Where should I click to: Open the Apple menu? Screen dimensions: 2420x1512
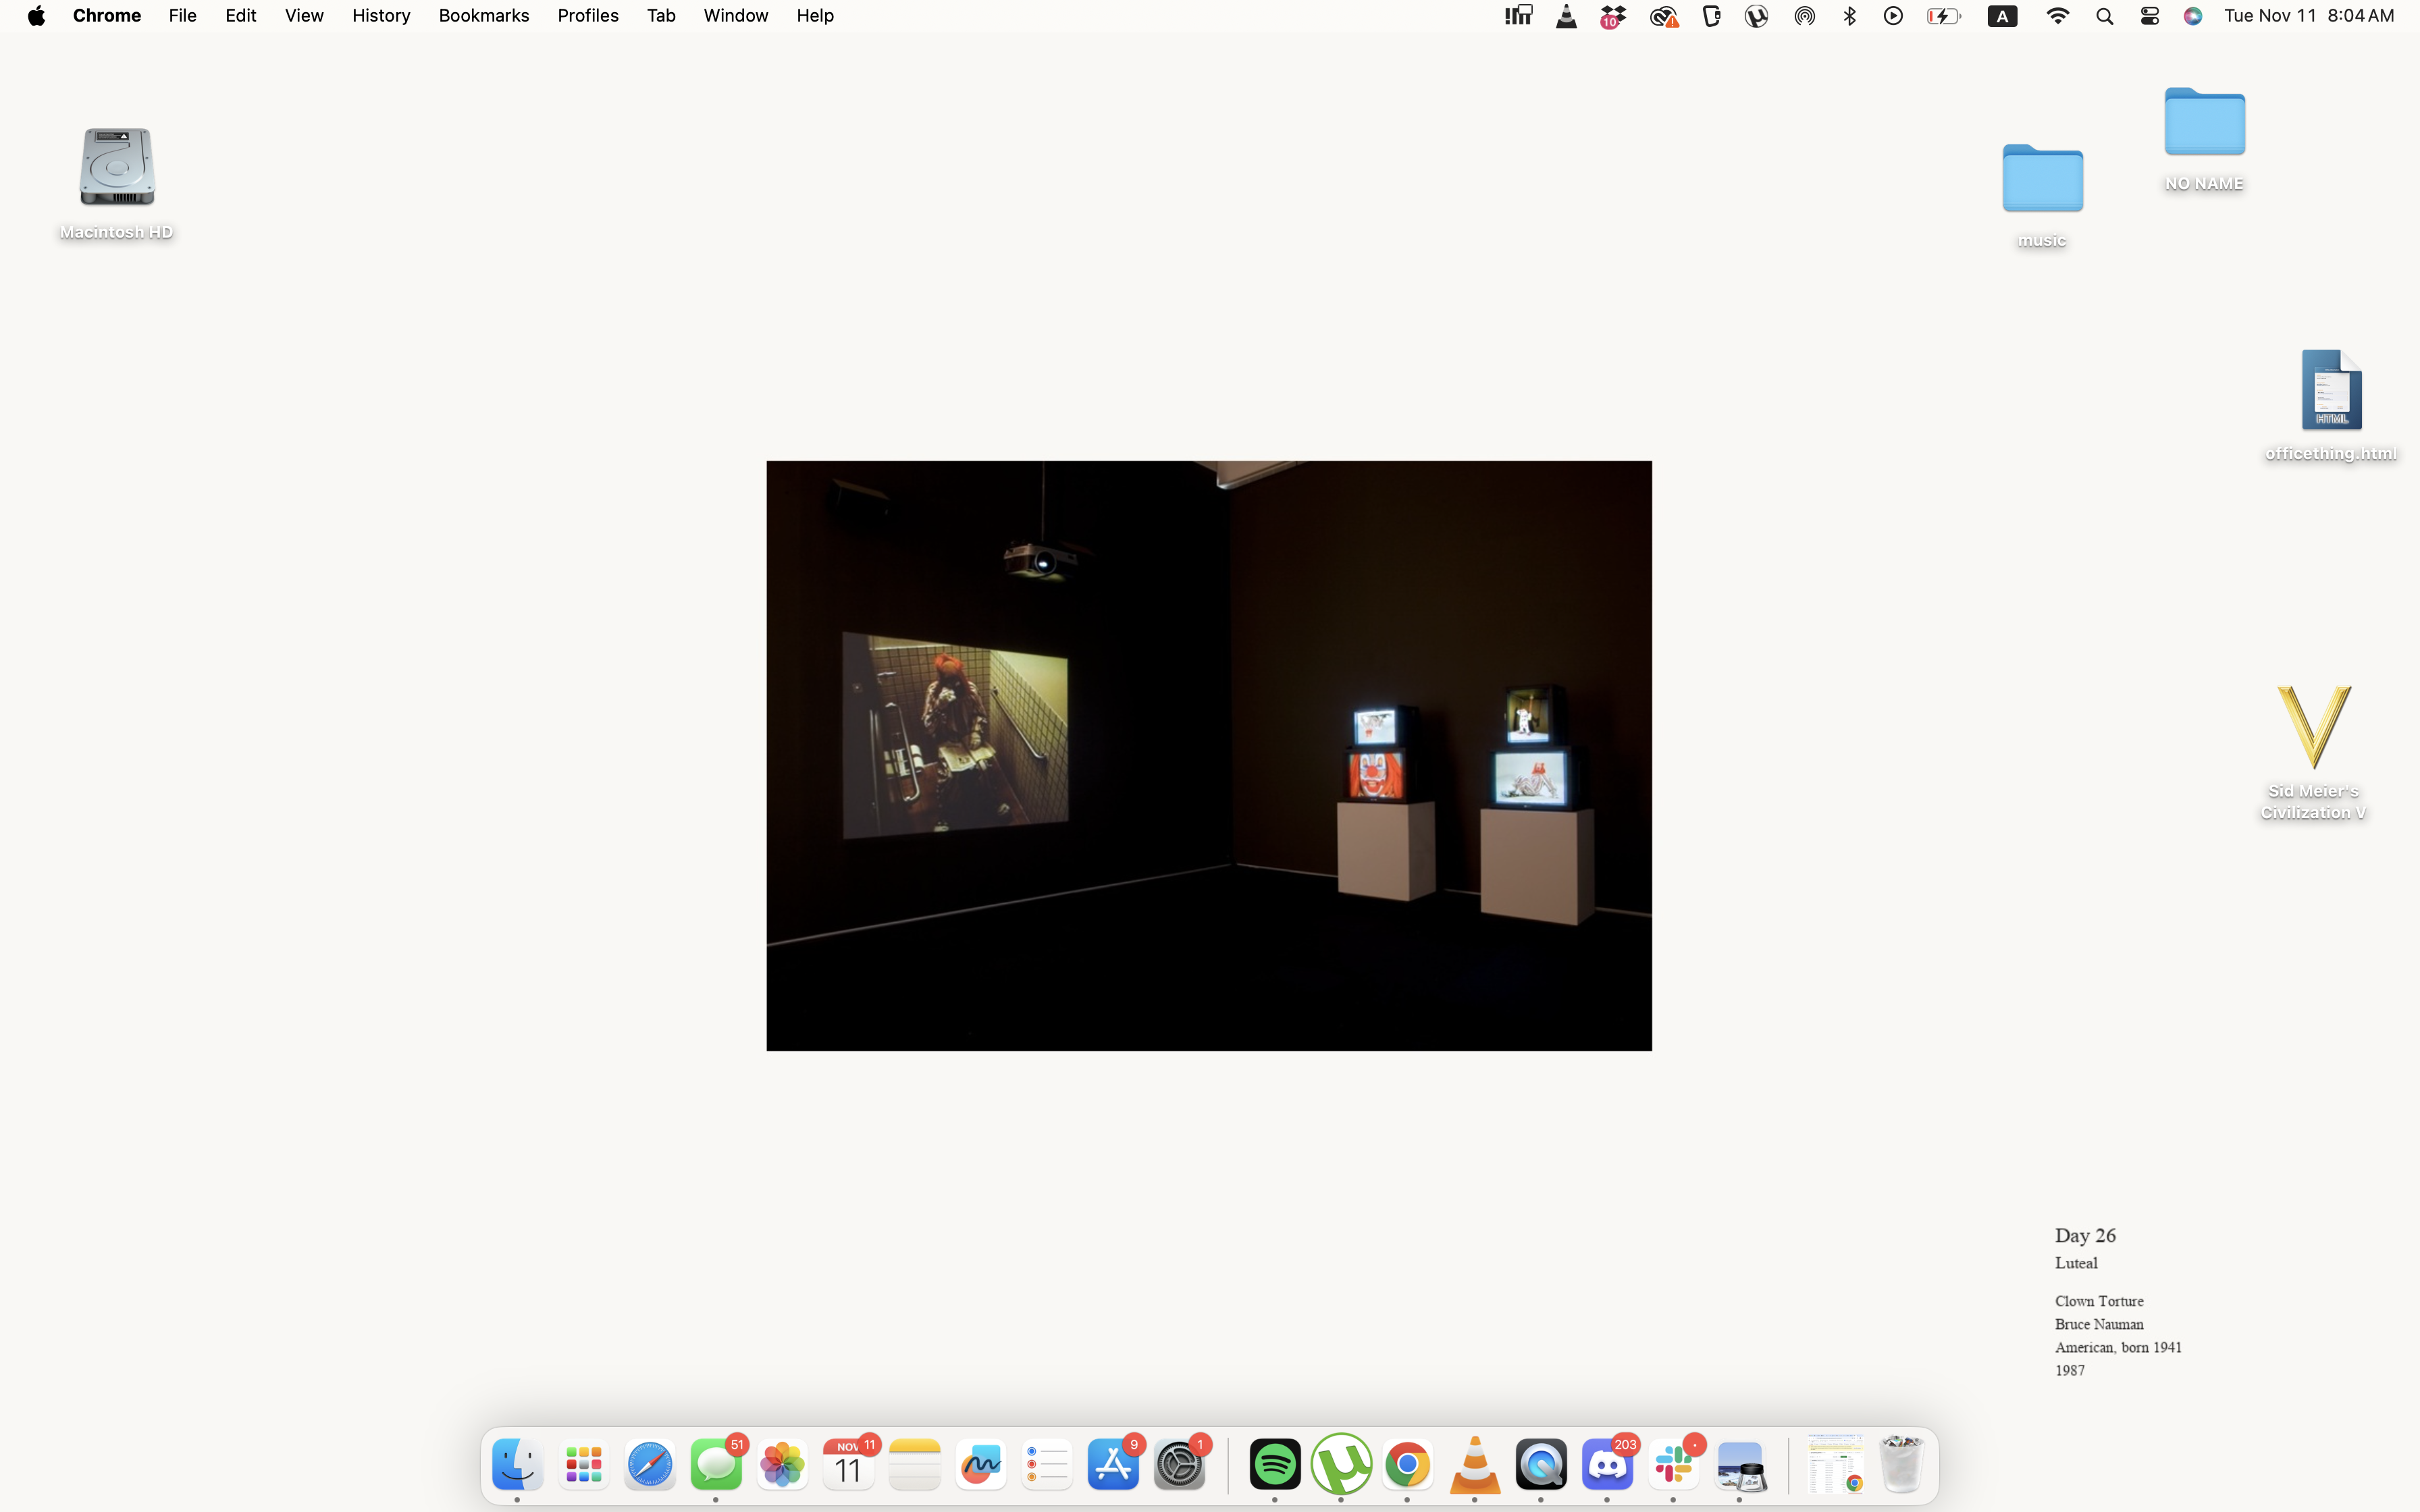click(36, 15)
